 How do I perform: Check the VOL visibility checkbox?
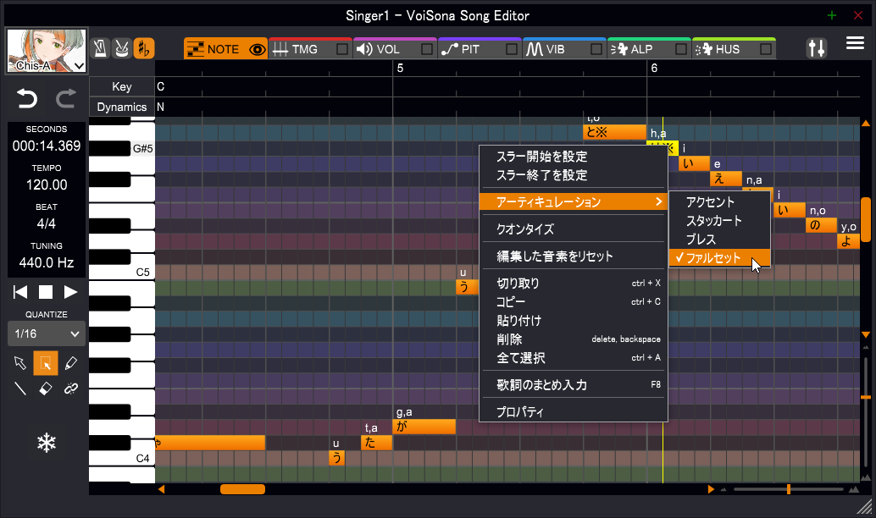point(427,49)
